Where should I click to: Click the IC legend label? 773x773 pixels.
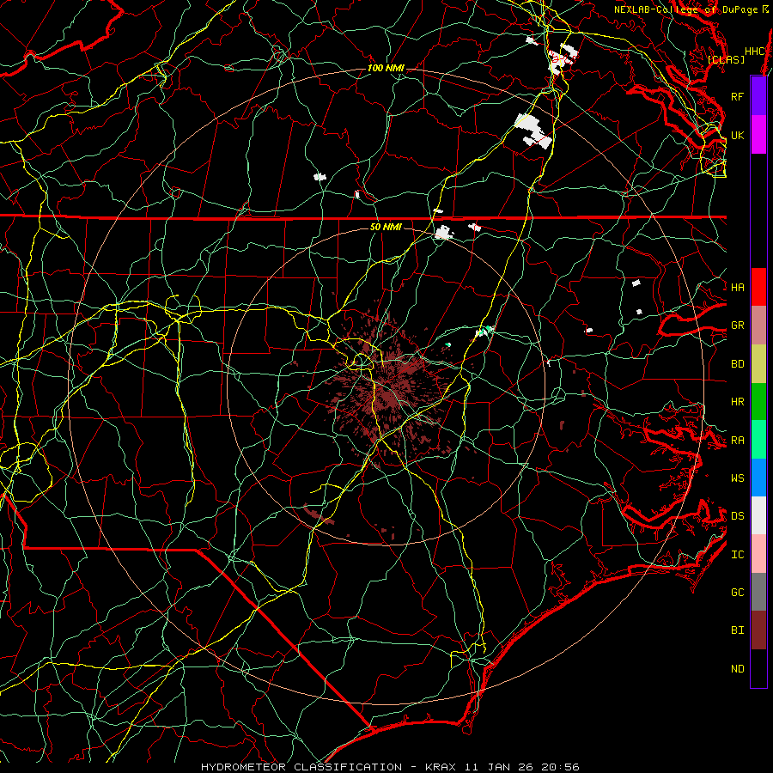tap(737, 554)
